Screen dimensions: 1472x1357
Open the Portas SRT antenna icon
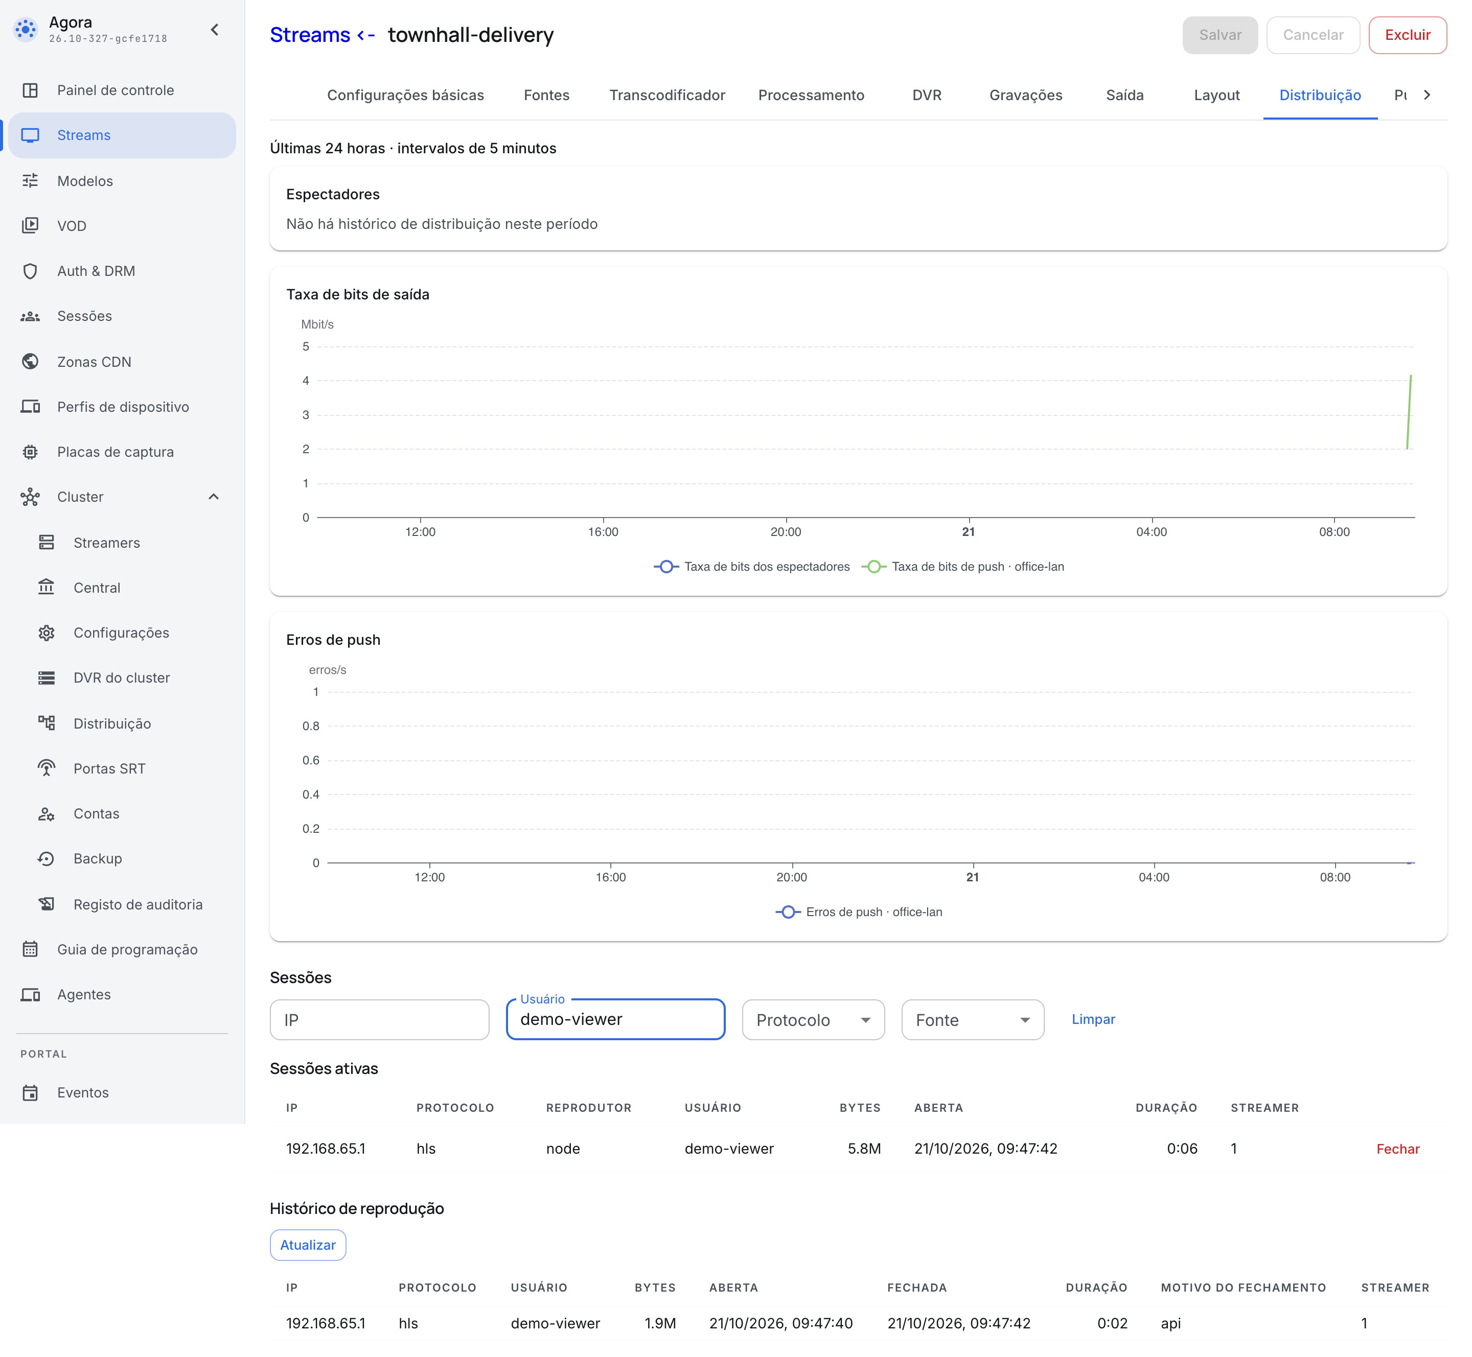[47, 768]
